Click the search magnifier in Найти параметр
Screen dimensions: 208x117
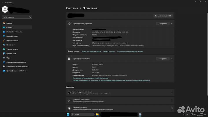[30, 17]
